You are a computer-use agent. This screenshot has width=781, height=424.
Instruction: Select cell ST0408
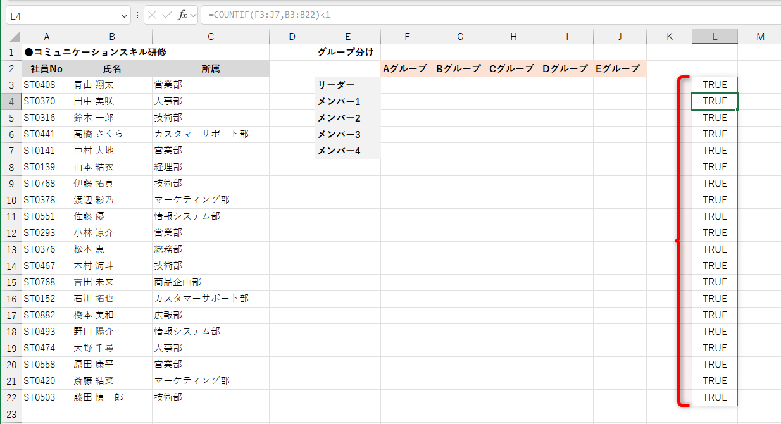[x=47, y=85]
